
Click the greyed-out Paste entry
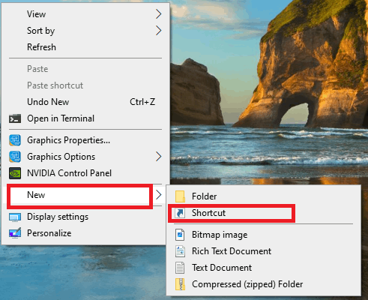tap(85, 69)
